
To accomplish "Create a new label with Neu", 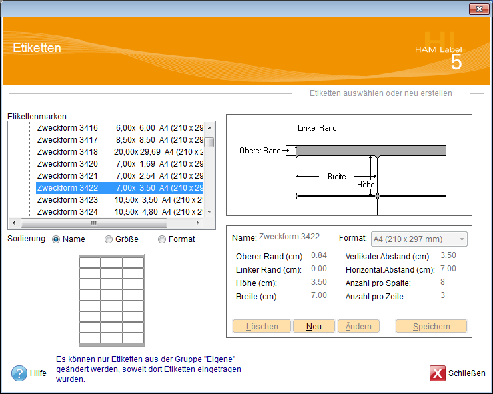I will pos(314,326).
